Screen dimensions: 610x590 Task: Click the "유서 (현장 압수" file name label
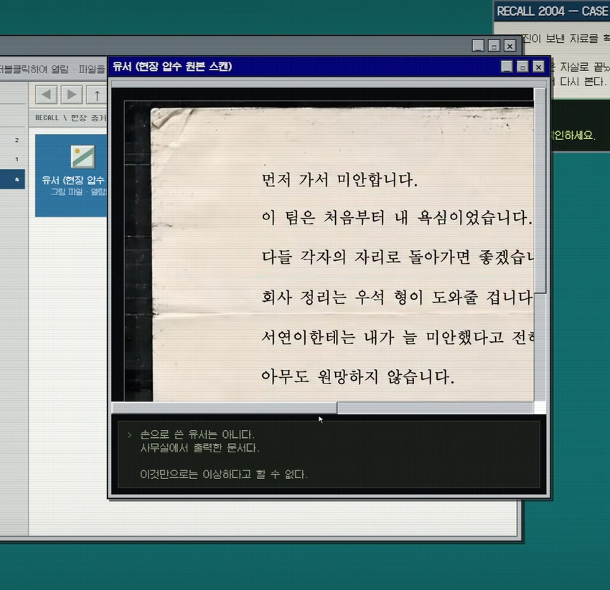(73, 180)
